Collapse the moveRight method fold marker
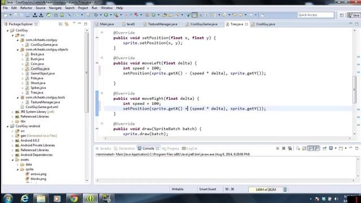 (102, 93)
